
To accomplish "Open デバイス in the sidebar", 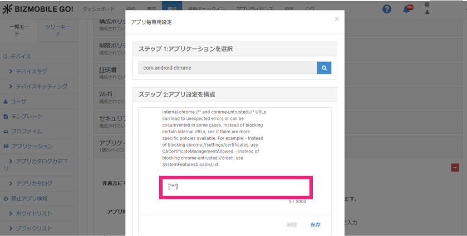I will coord(21,56).
